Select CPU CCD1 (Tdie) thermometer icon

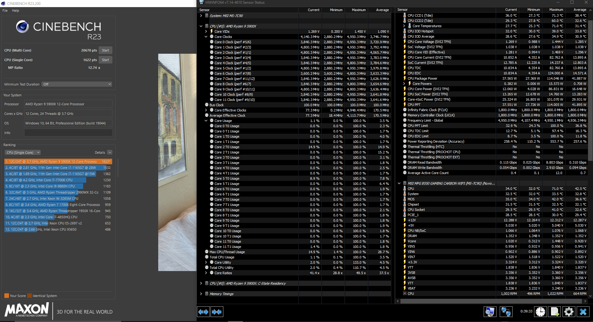point(405,15)
